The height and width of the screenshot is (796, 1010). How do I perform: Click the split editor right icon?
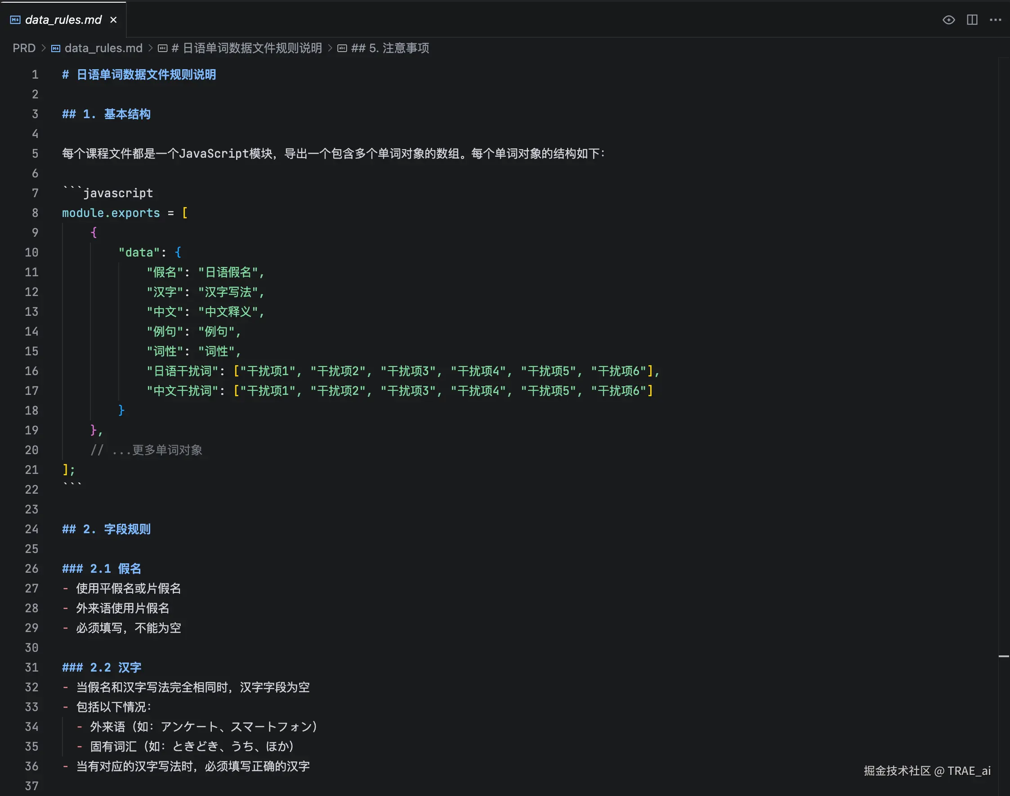coord(972,20)
